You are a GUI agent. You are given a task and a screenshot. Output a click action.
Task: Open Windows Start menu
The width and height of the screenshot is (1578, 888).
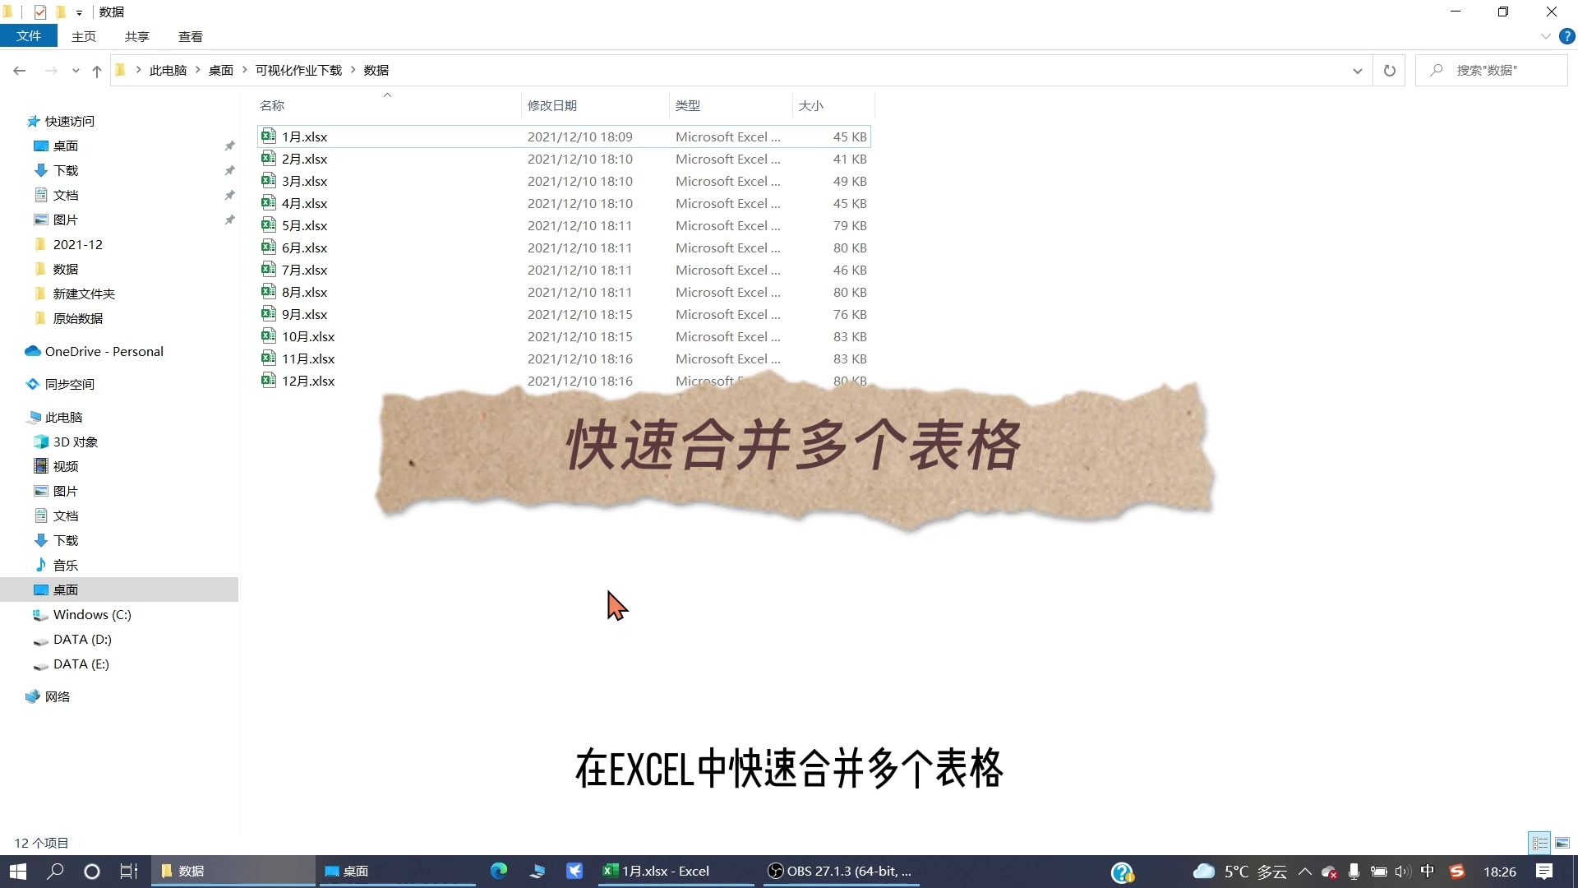tap(18, 871)
